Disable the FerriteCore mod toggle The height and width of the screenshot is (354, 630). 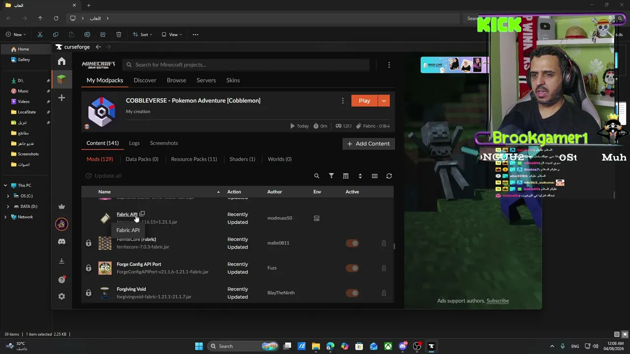(352, 243)
